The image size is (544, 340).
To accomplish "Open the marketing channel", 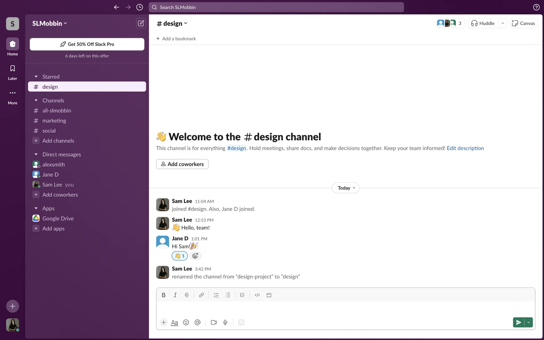I will pos(54,121).
